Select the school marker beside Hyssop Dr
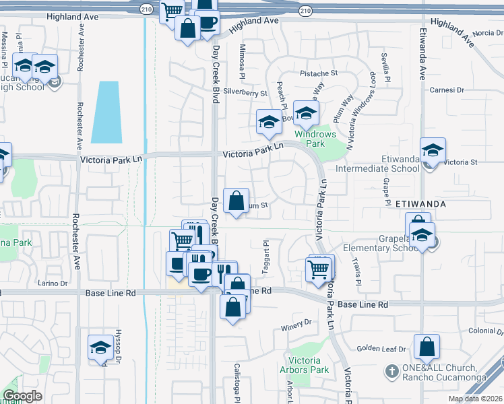 (x=100, y=349)
